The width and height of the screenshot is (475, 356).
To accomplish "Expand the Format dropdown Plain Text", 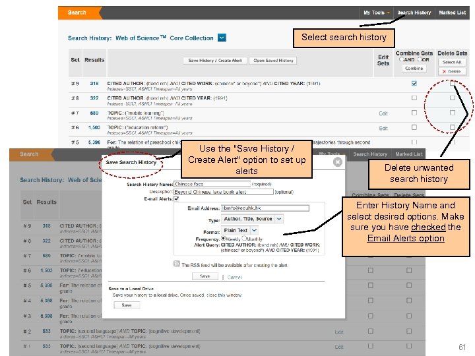I will [239, 230].
